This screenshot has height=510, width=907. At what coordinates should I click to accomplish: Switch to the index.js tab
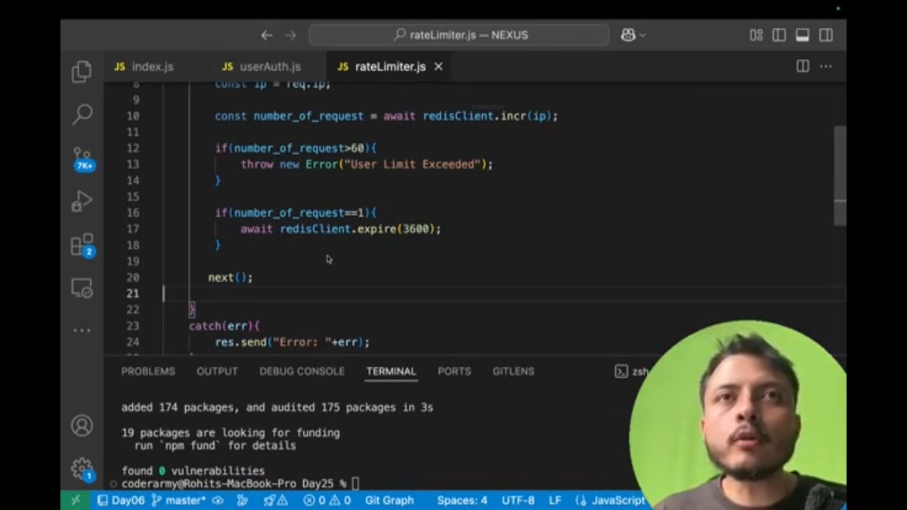point(152,66)
